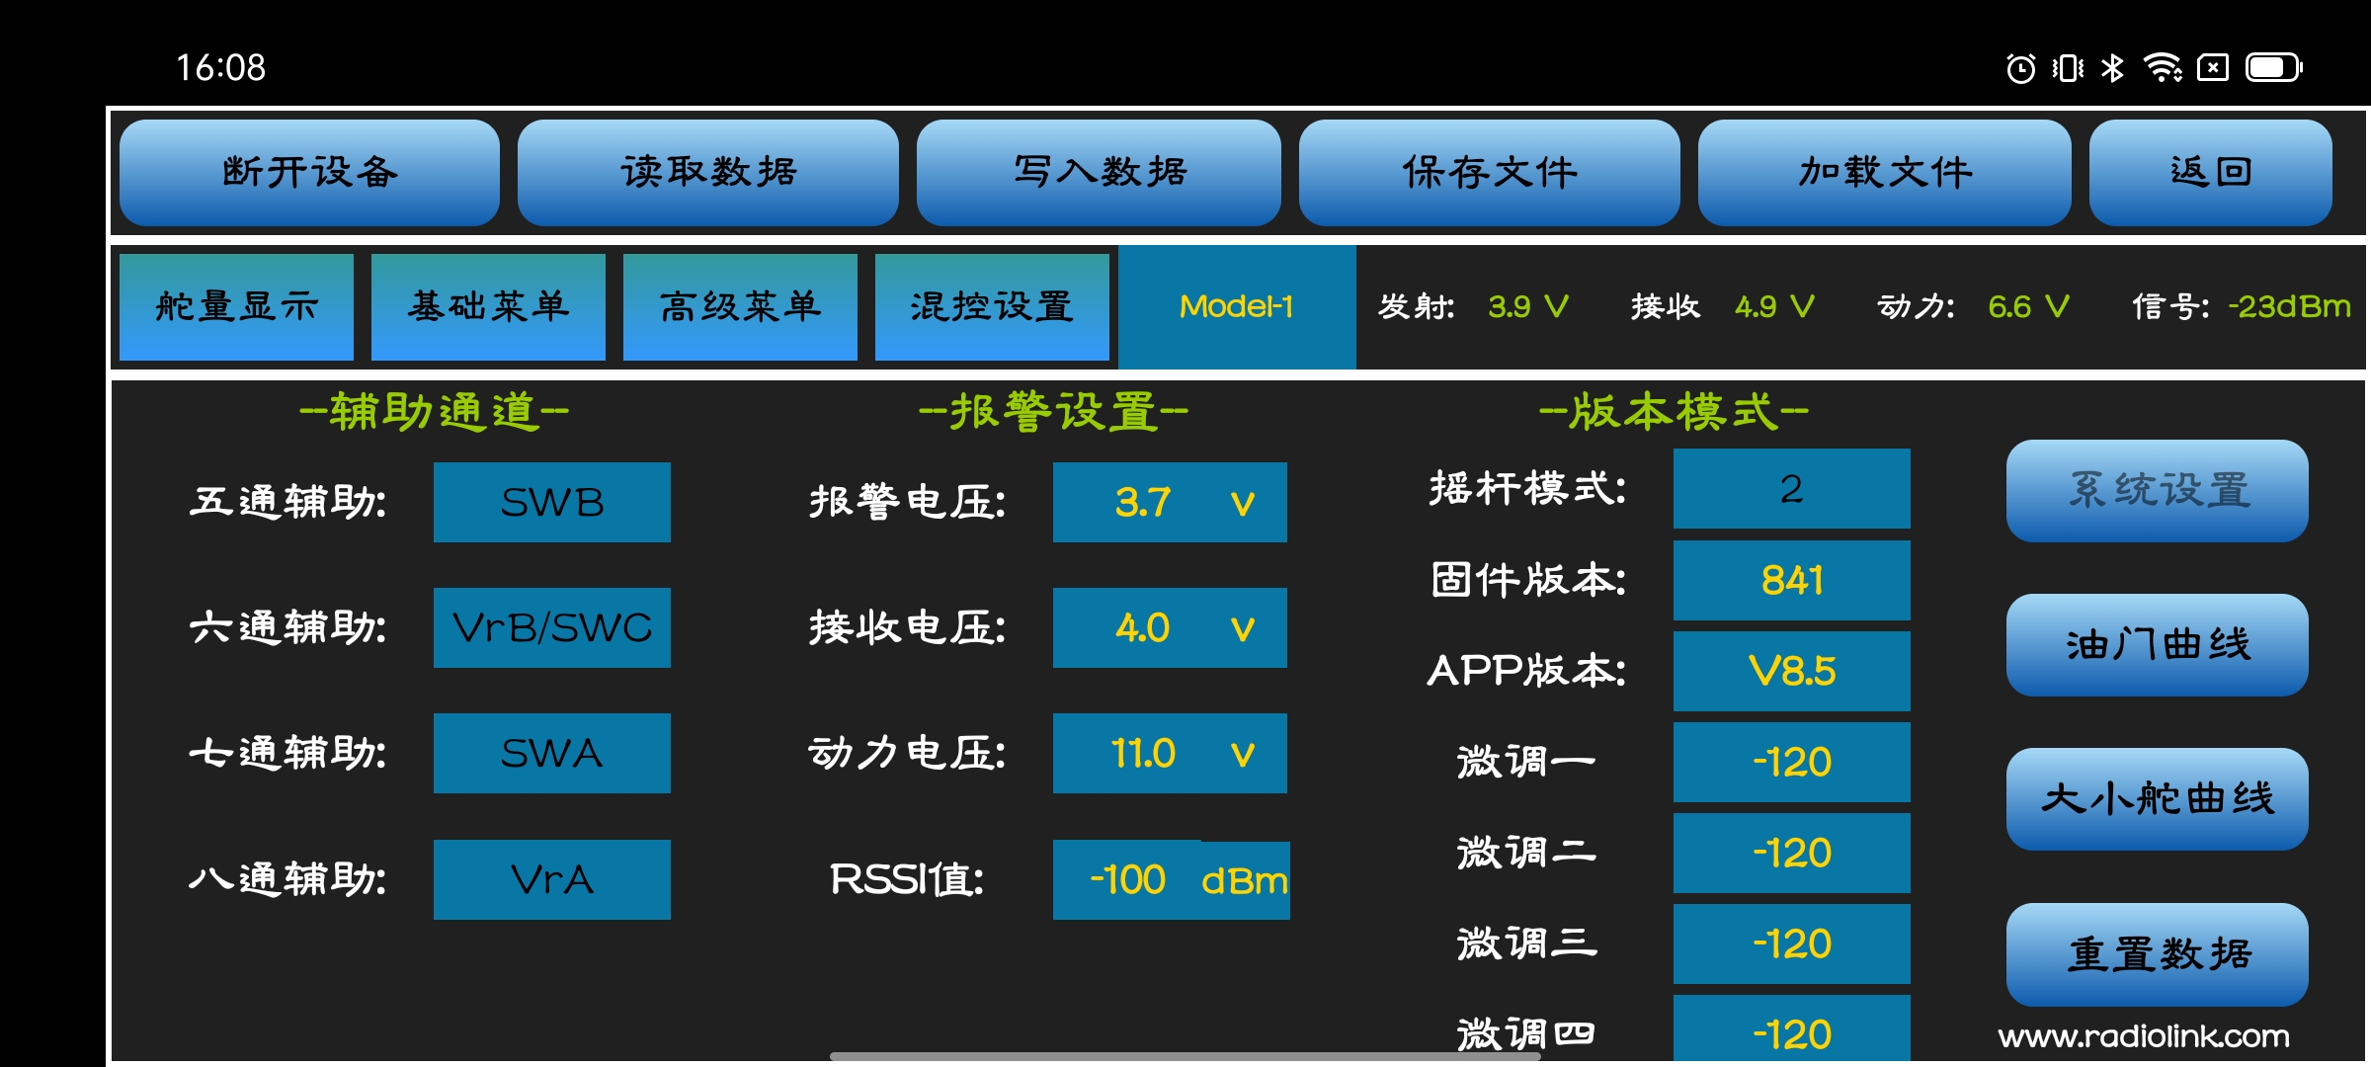Open www.radiolink.com link
The height and width of the screenshot is (1067, 2371).
click(x=2143, y=1036)
